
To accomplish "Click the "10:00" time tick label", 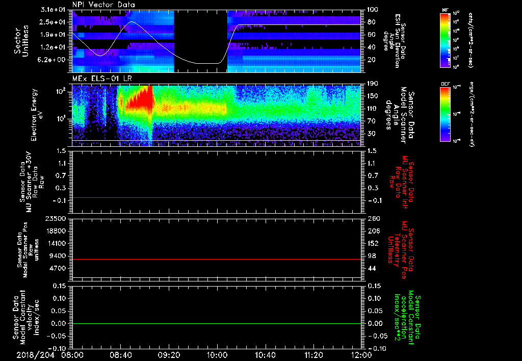I will coord(217,355).
